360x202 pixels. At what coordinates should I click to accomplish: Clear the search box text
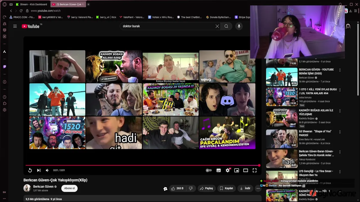[217, 26]
